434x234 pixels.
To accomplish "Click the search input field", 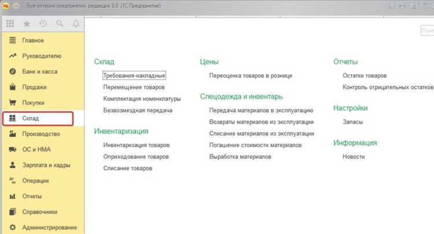I will click(427, 31).
